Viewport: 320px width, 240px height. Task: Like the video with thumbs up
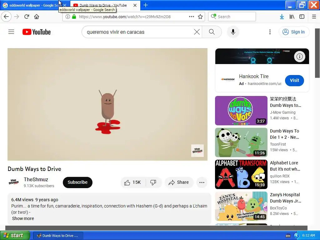133,182
